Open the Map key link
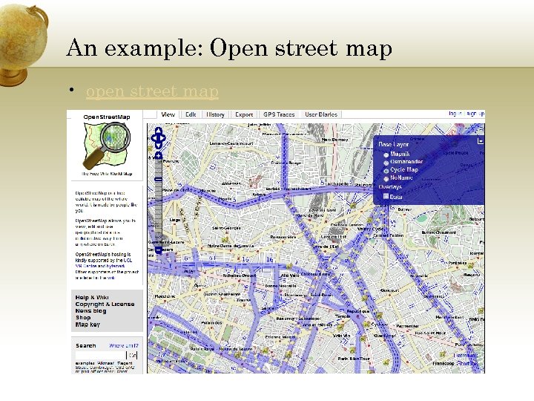Image resolution: width=534 pixels, height=401 pixels. [88, 325]
